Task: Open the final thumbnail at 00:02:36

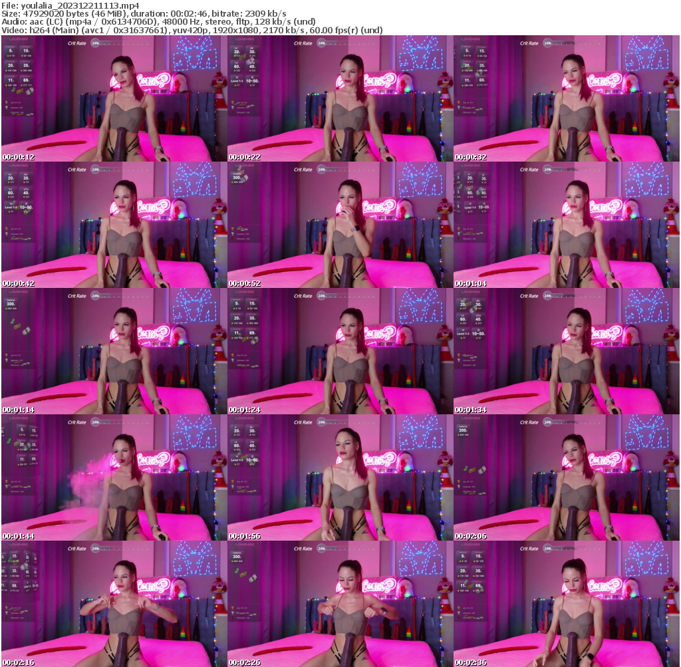Action: (x=567, y=602)
